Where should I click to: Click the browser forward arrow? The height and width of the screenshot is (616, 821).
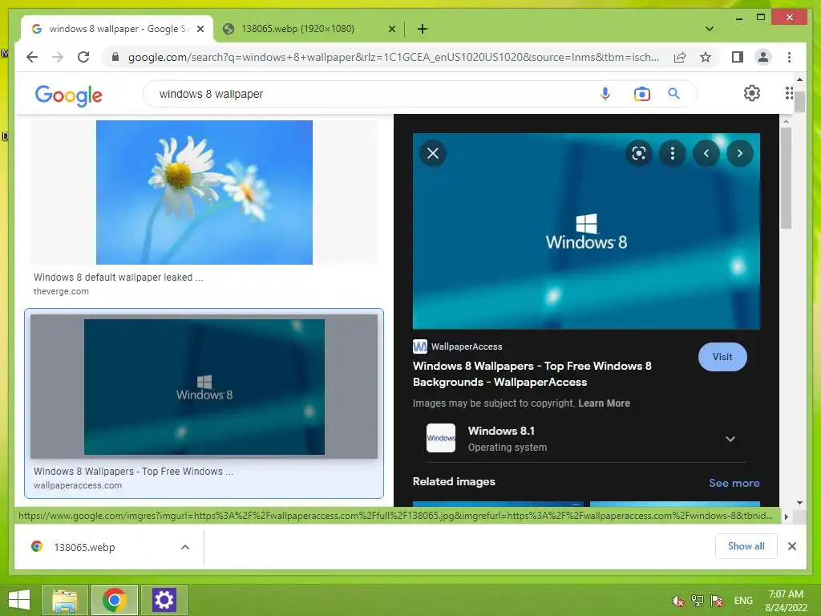point(58,57)
